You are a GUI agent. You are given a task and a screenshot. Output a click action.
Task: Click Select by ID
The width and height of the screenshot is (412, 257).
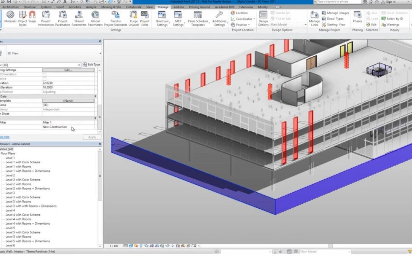pos(392,19)
